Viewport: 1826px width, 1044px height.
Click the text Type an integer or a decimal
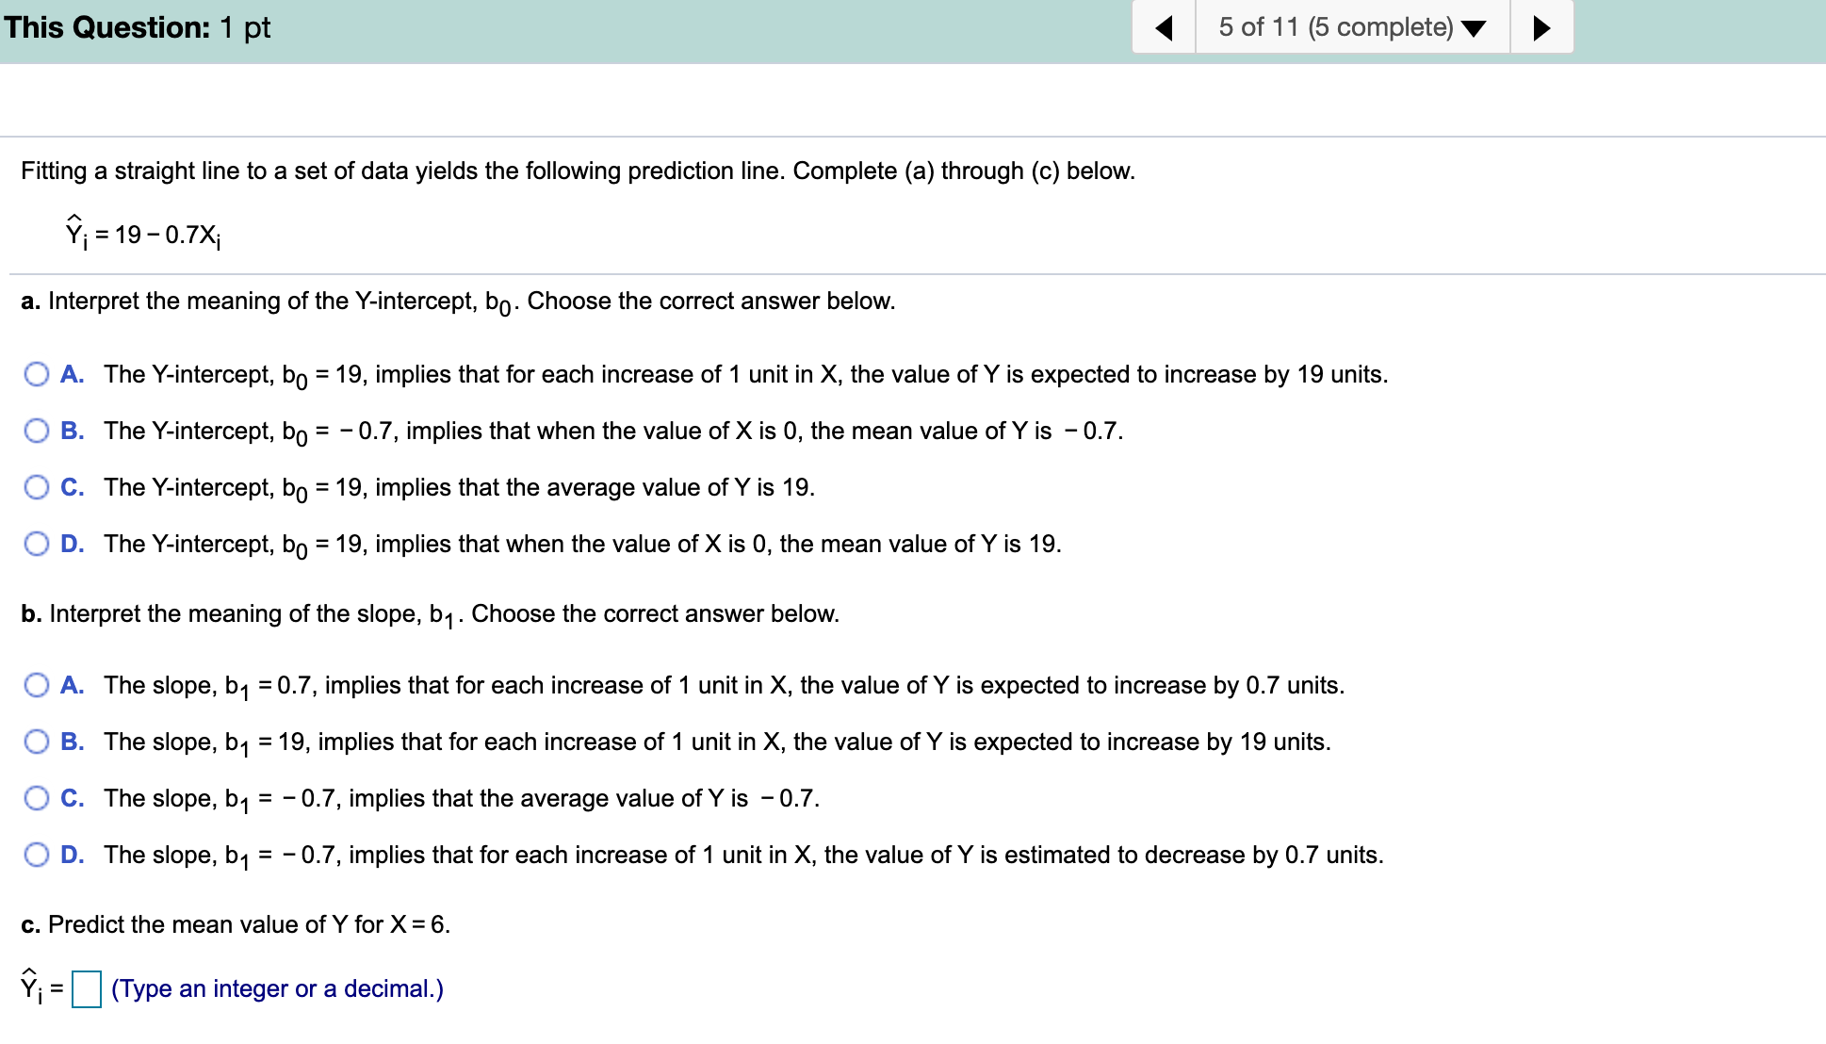pyautogui.click(x=276, y=988)
